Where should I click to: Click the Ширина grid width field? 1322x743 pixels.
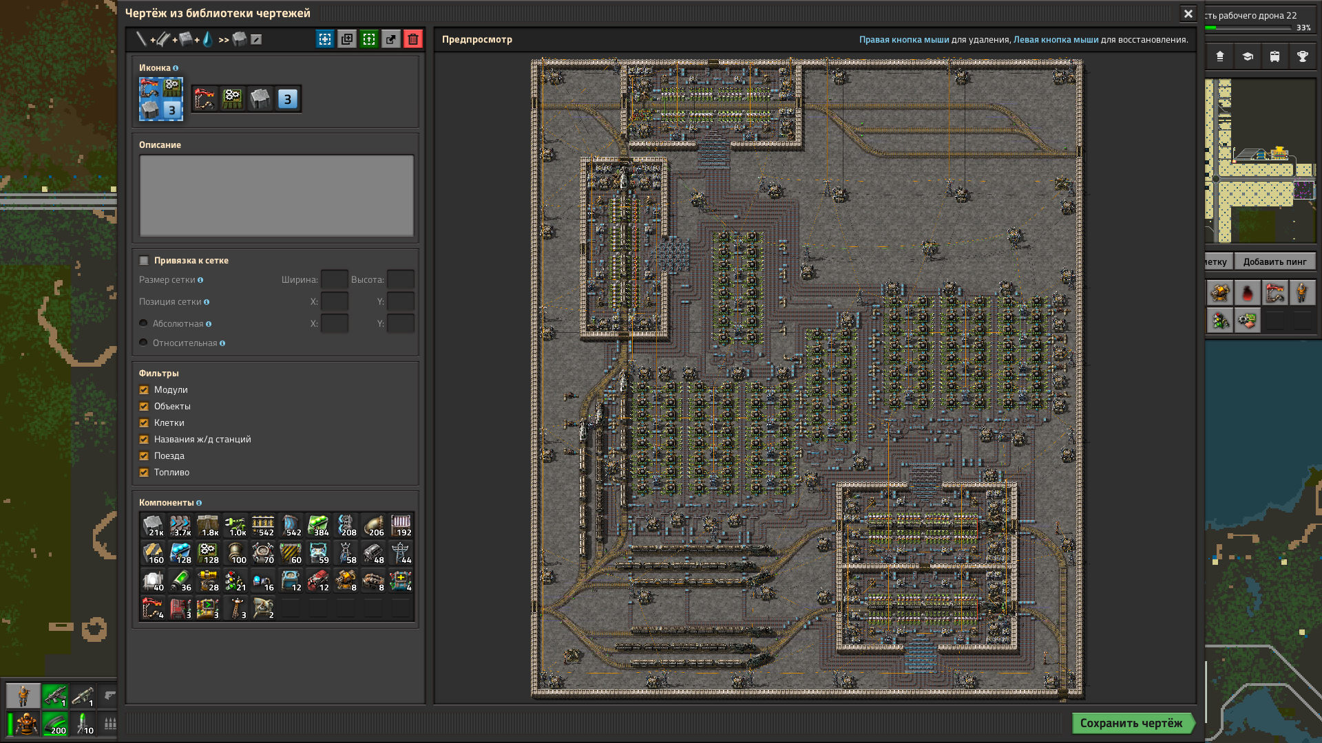(335, 279)
